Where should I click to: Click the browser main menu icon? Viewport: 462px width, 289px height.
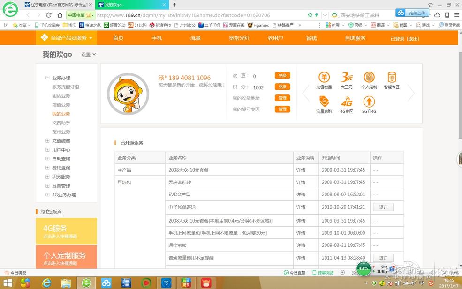point(456,15)
